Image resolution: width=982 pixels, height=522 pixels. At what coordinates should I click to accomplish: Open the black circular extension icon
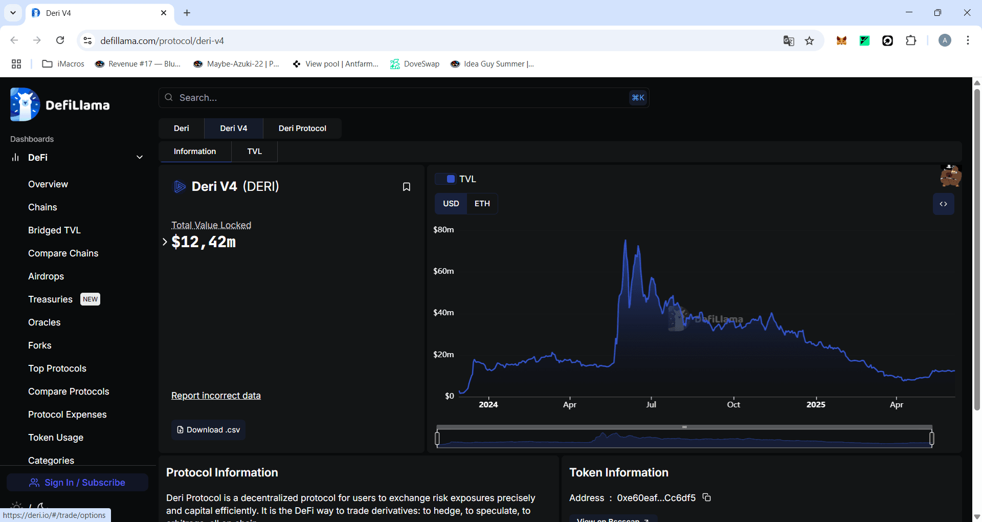(x=887, y=41)
